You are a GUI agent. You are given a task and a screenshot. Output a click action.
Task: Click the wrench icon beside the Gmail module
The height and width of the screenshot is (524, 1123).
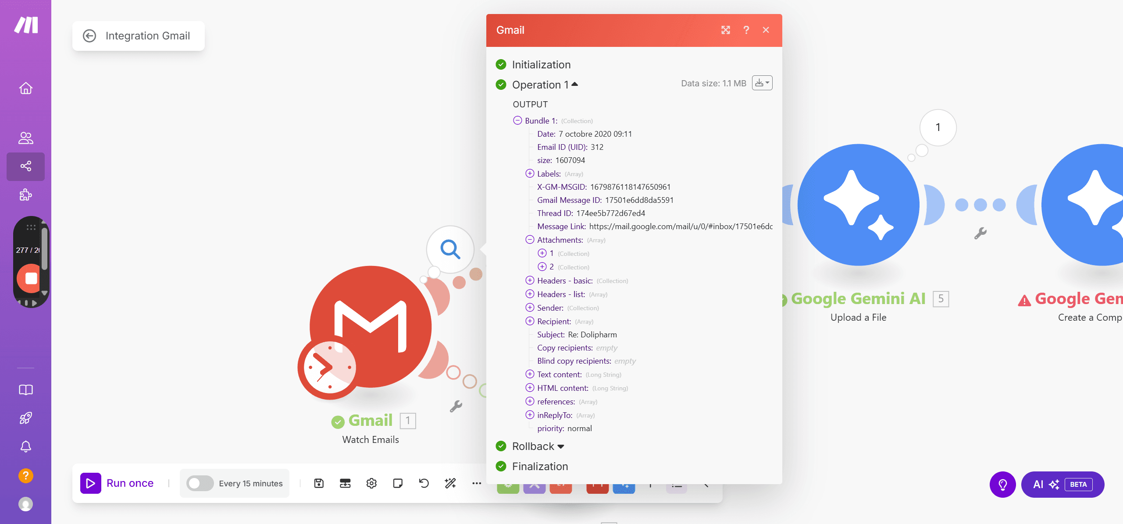point(456,406)
